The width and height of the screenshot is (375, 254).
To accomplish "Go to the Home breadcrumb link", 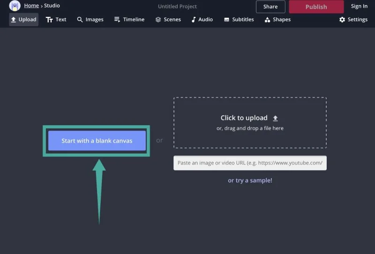I will tap(31, 6).
